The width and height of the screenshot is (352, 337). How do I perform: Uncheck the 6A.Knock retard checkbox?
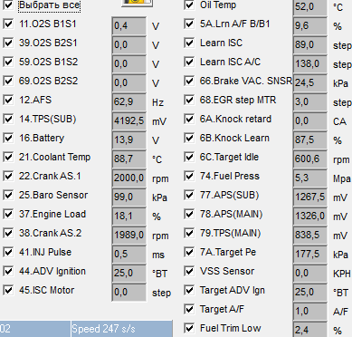click(x=189, y=119)
